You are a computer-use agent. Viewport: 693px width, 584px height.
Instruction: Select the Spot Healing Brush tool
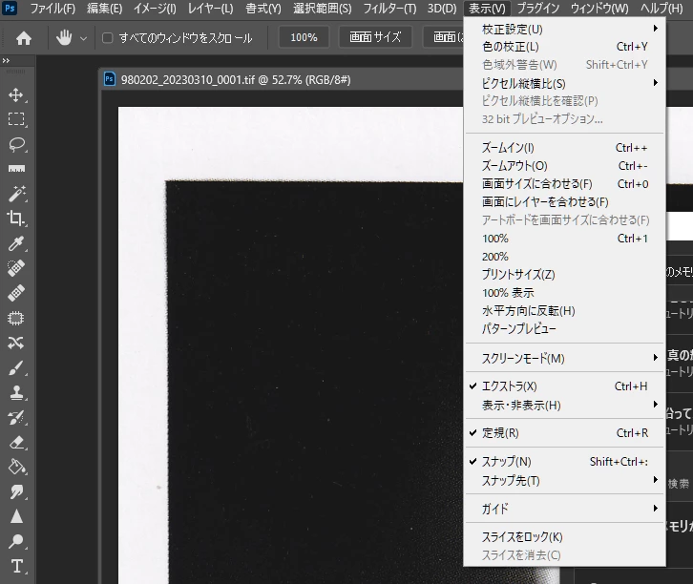tap(16, 268)
